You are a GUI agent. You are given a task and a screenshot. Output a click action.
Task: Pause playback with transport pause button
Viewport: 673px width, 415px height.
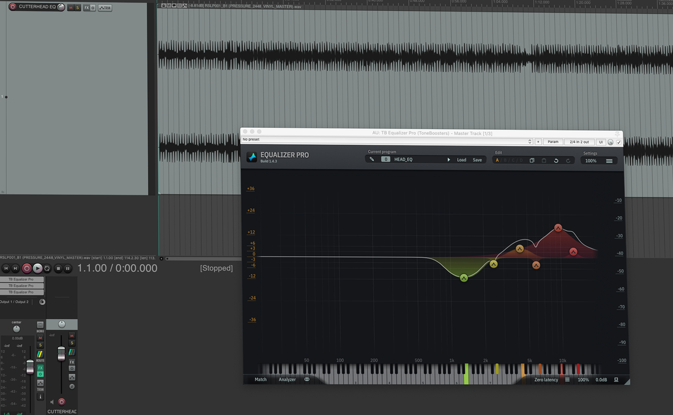tap(67, 268)
